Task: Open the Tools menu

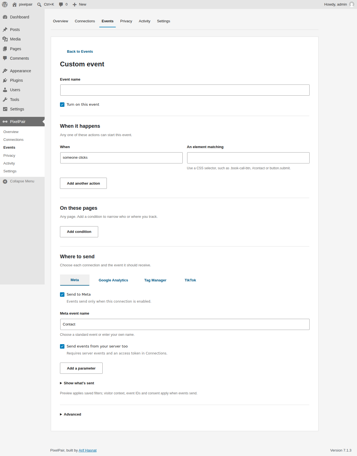Action: (x=22, y=100)
